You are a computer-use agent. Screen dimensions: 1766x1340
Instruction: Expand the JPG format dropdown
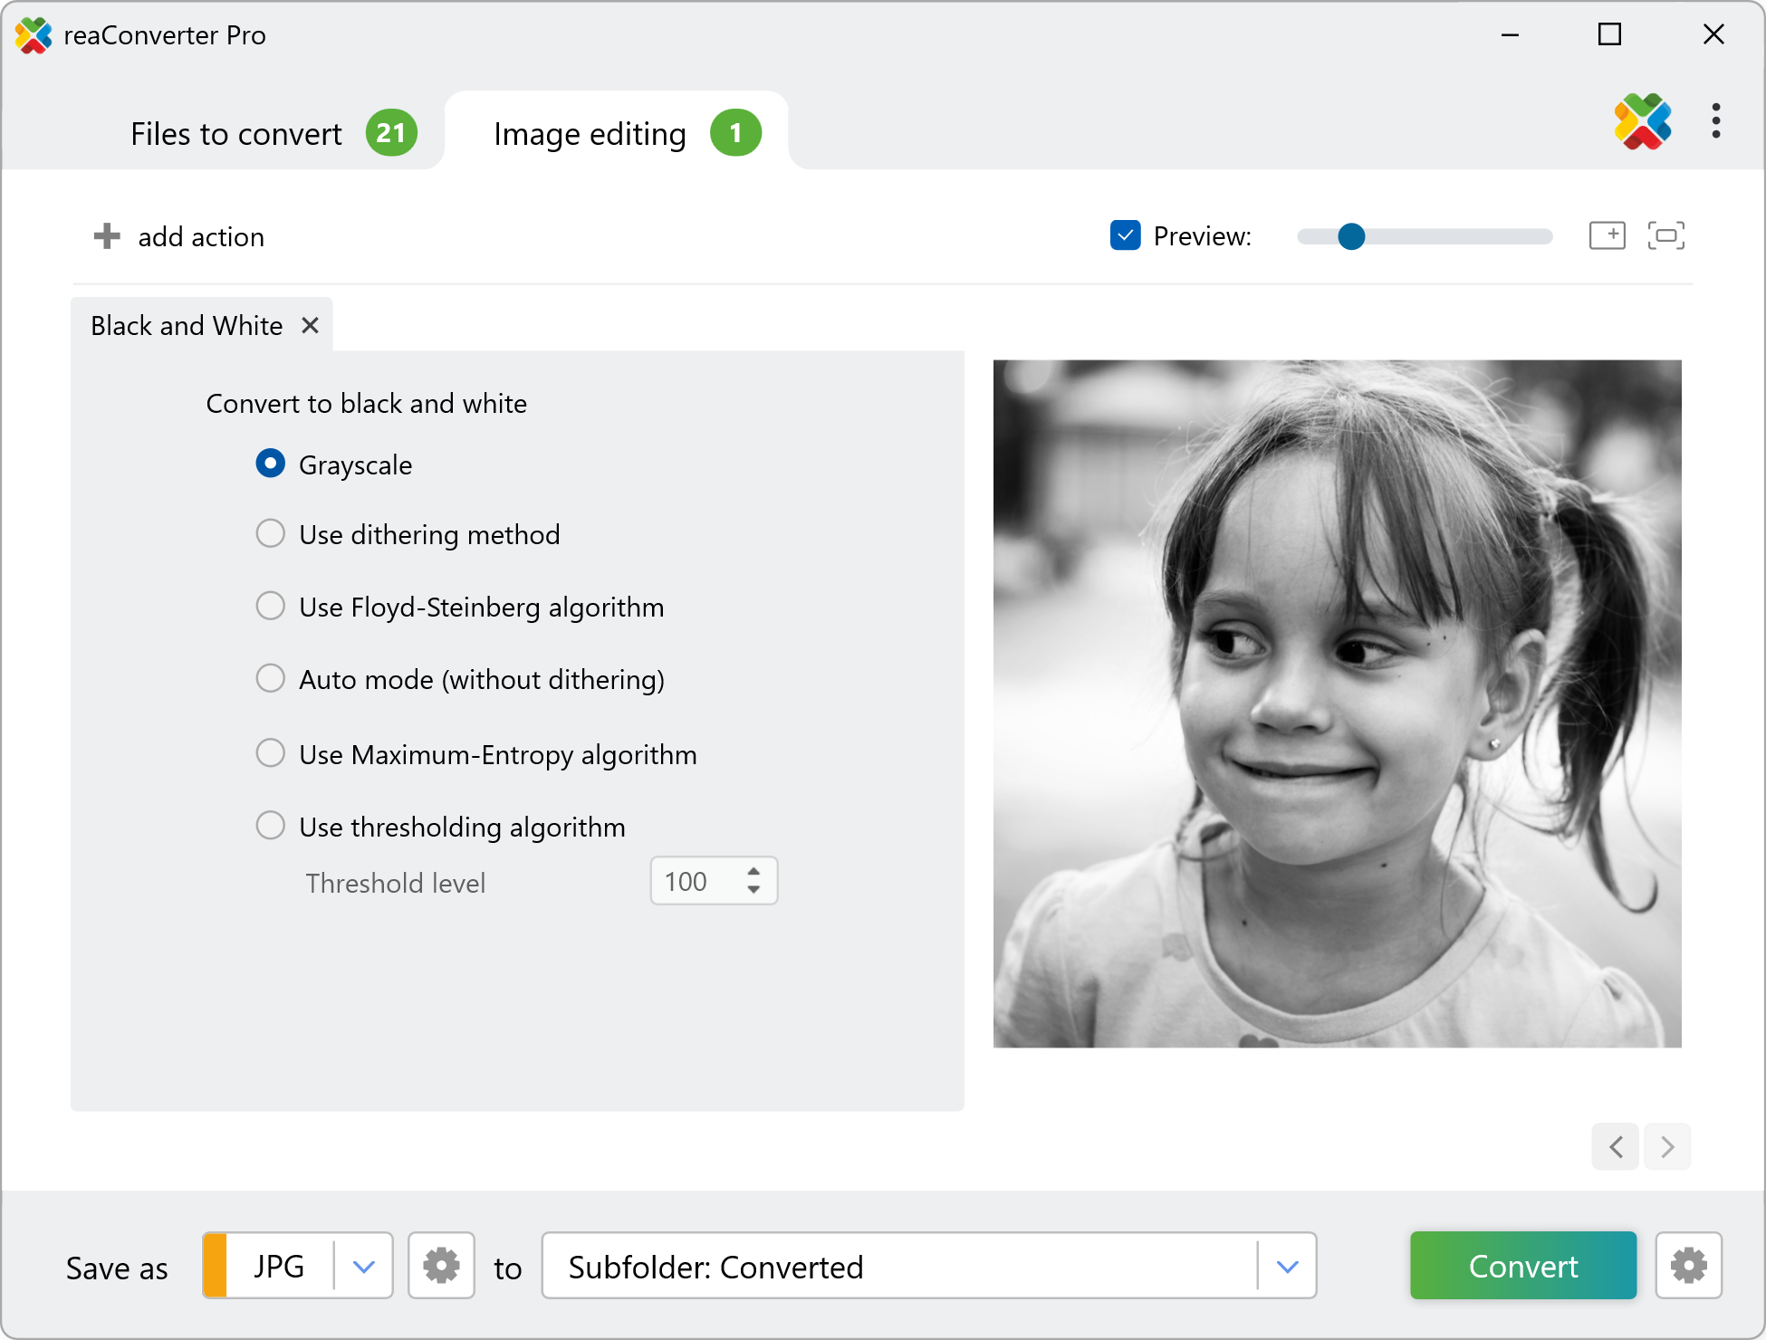(363, 1266)
